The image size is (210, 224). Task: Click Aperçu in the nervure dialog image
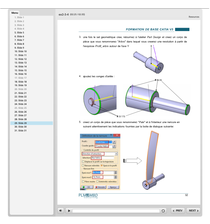tap(113, 187)
